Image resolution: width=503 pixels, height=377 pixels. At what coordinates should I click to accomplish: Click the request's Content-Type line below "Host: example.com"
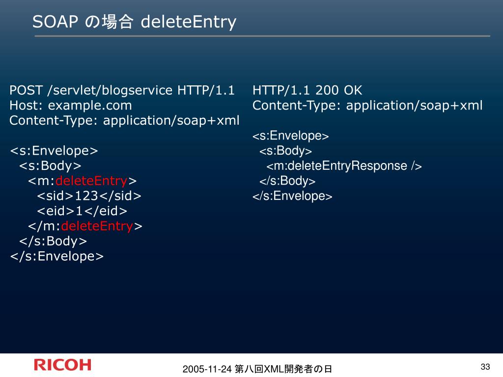pyautogui.click(x=124, y=121)
